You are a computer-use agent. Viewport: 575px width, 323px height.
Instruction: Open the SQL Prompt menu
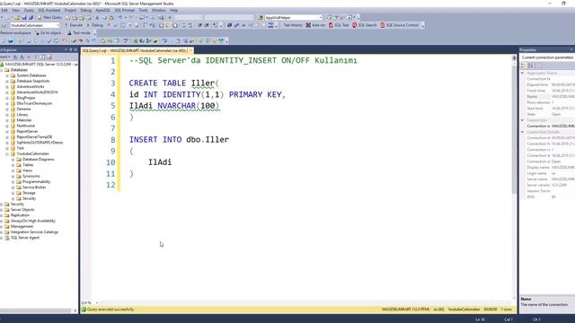[x=124, y=10]
